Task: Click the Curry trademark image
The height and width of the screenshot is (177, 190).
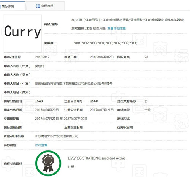Action: [23, 34]
